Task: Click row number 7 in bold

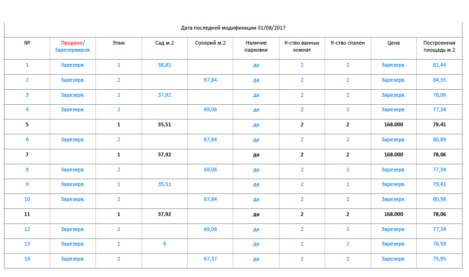Action: pyautogui.click(x=27, y=154)
